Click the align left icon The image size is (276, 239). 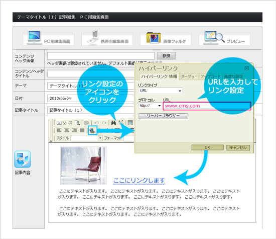59,130
